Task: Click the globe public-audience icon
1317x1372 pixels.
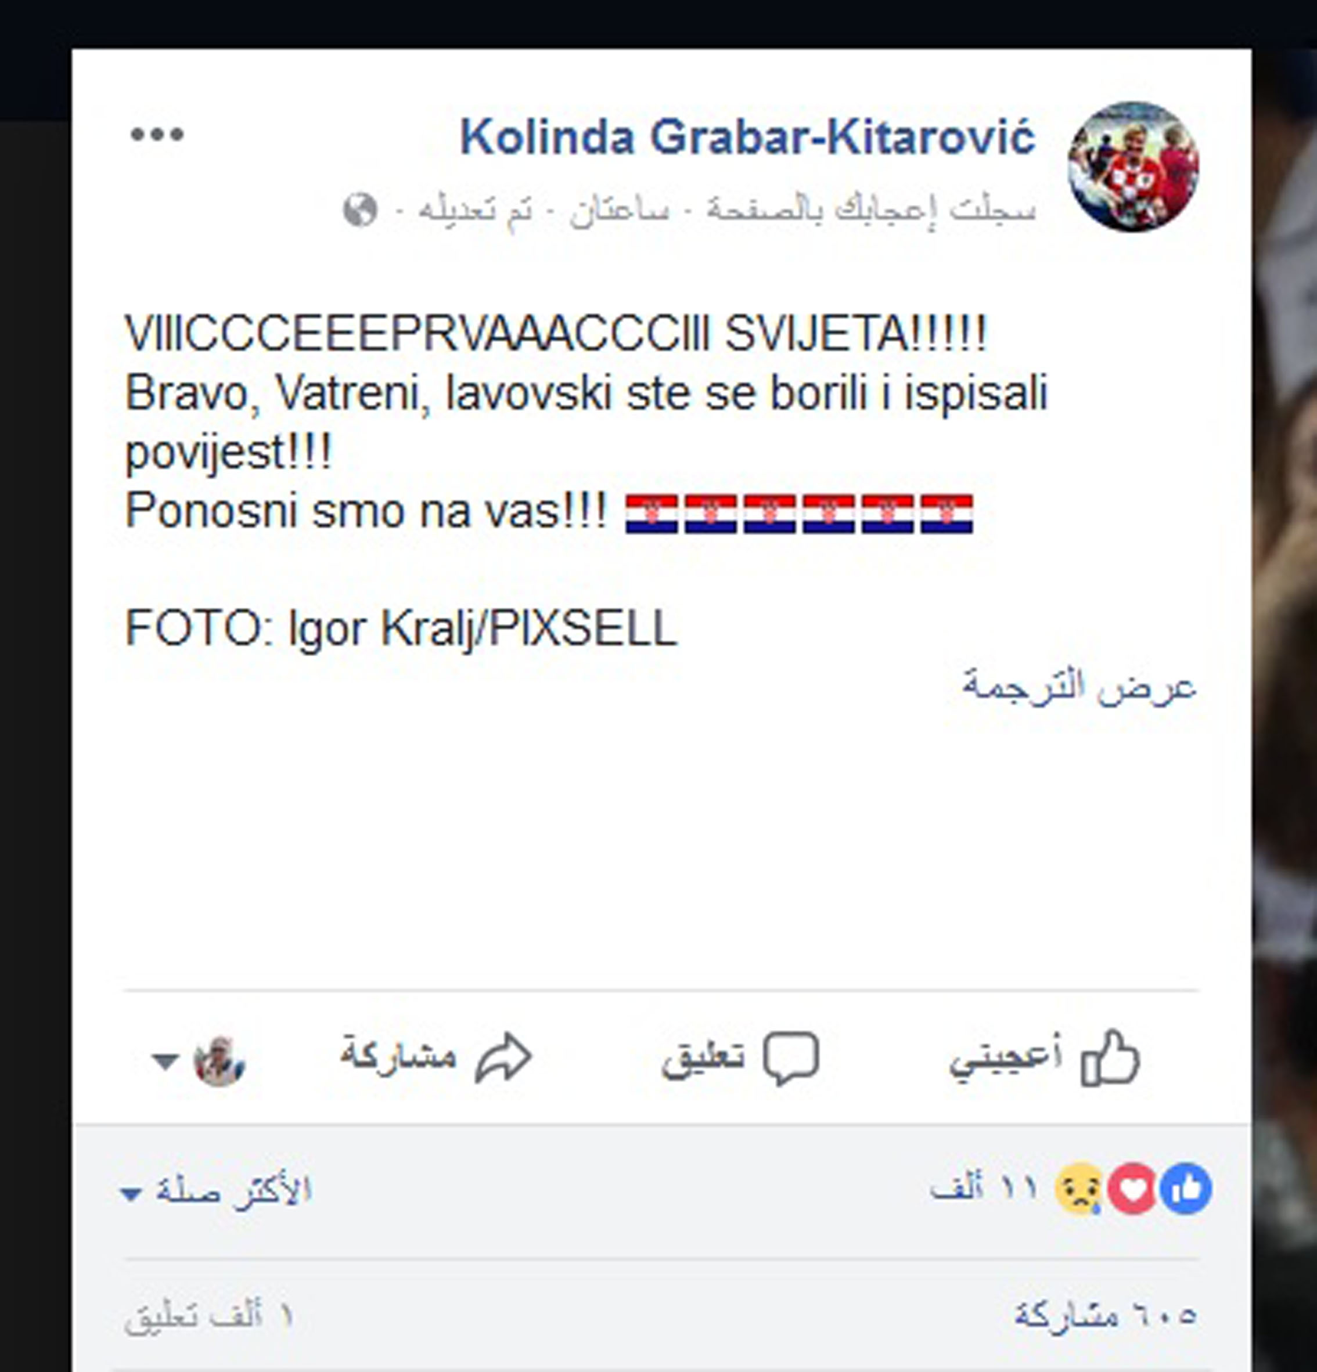Action: pyautogui.click(x=360, y=210)
